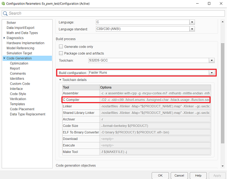227x179 pixels.
Task: Open the Comments sub-item
Action: tap(18, 74)
